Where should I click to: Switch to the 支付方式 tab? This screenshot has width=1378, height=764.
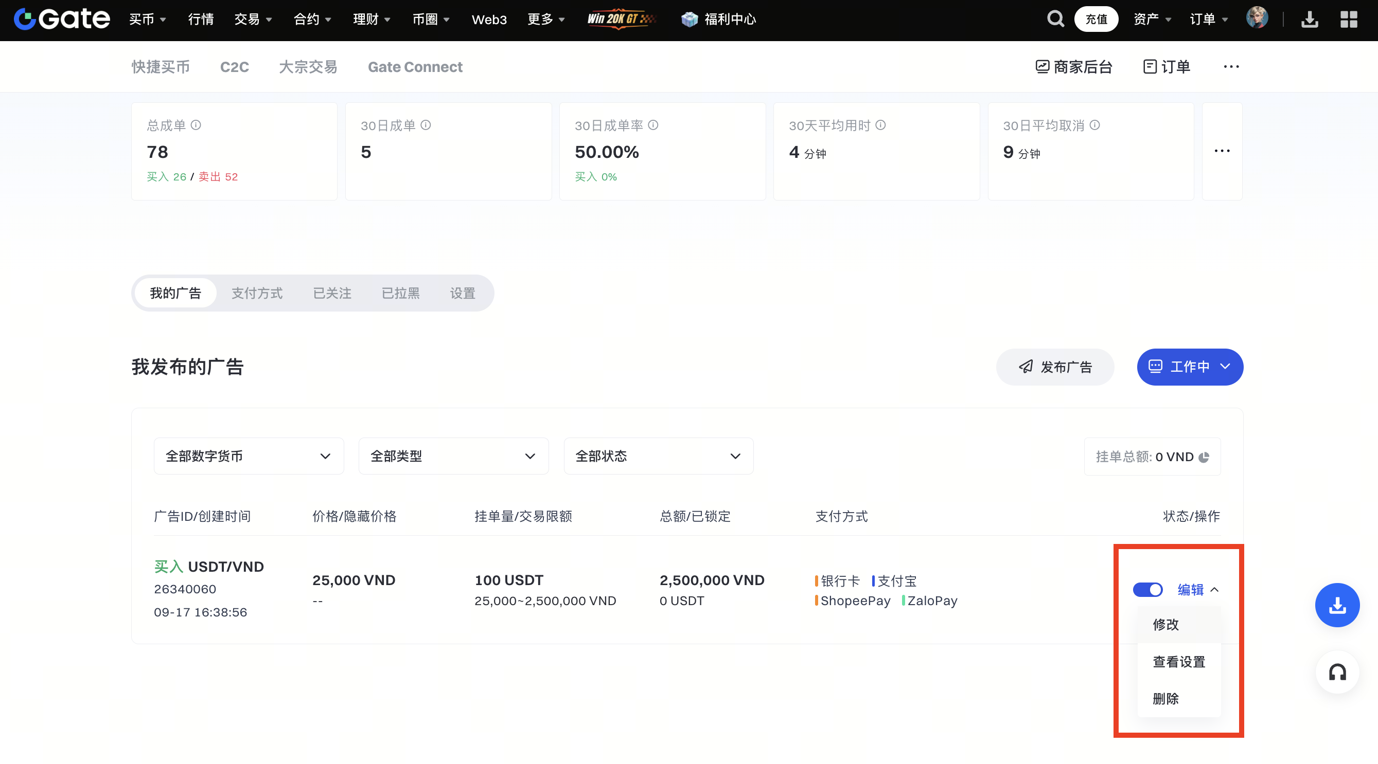pos(257,293)
